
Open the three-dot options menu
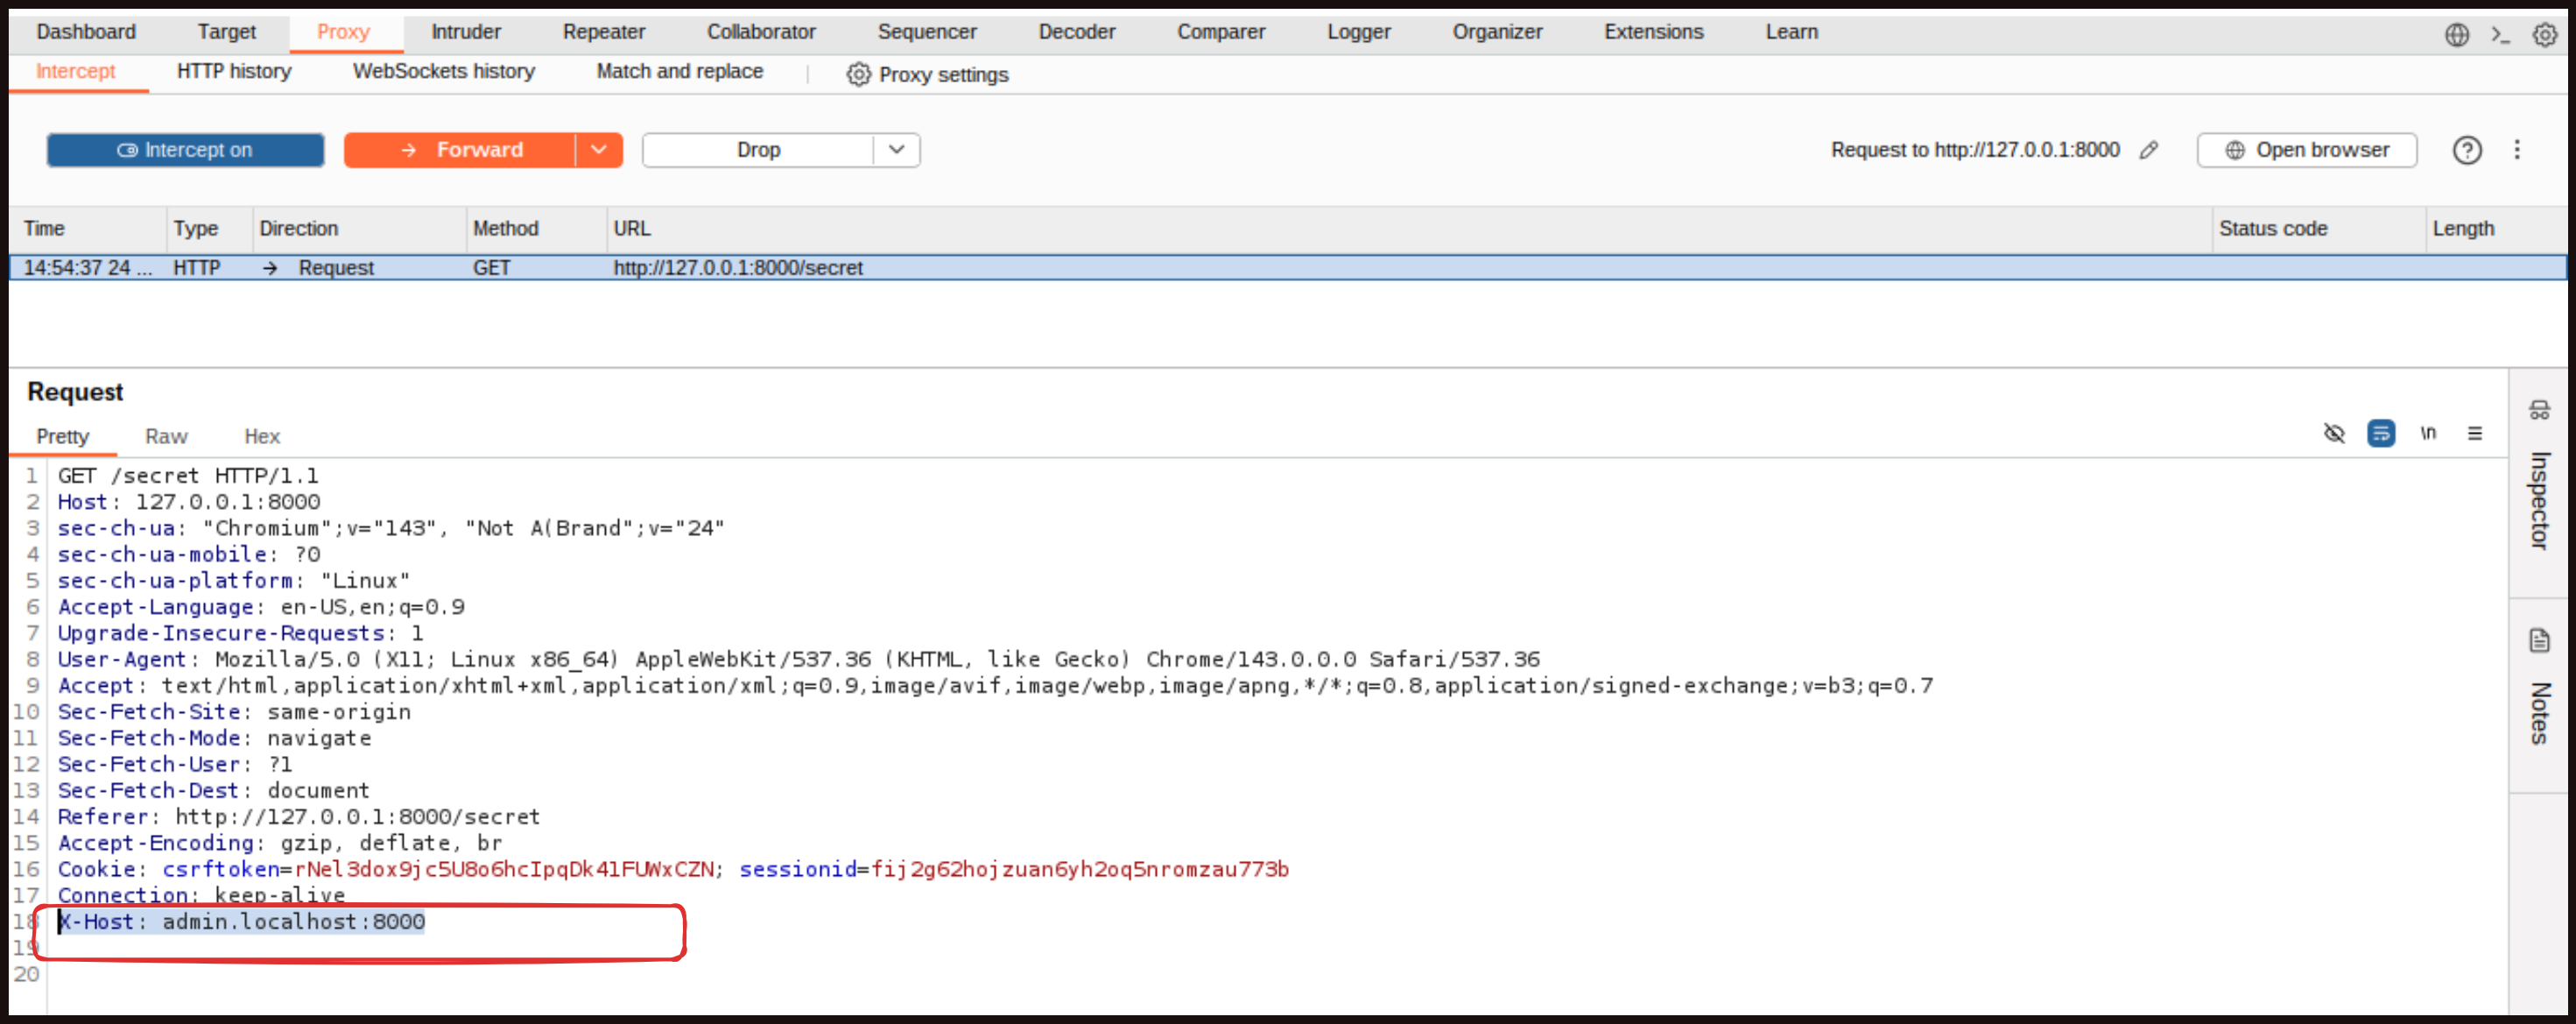[2517, 150]
